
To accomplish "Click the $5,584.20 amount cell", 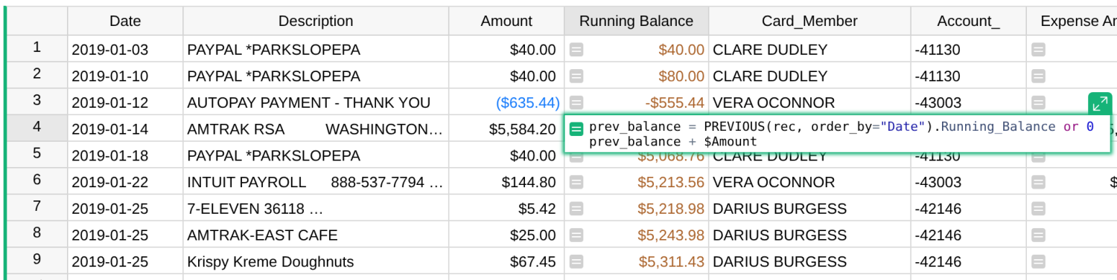I will (506, 129).
